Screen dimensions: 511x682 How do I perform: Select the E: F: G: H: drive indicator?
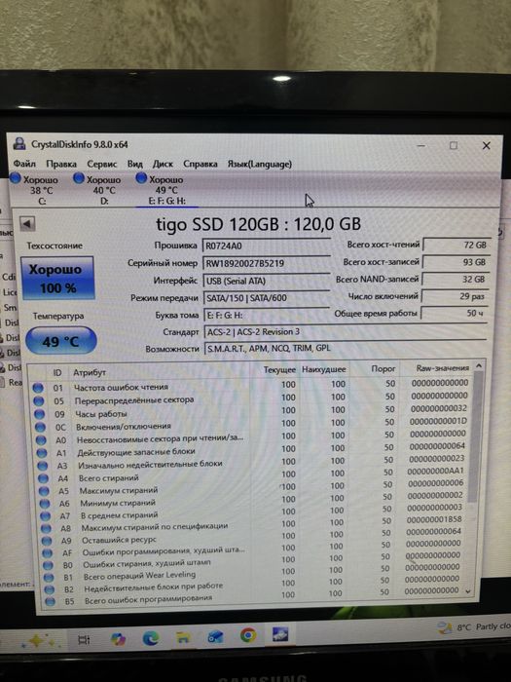point(166,190)
